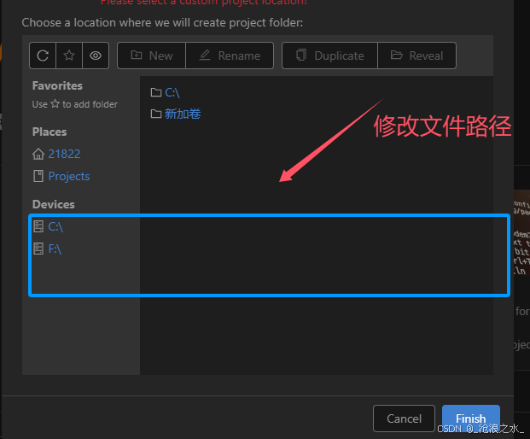
Task: Cancel the project location dialog
Action: (x=404, y=419)
